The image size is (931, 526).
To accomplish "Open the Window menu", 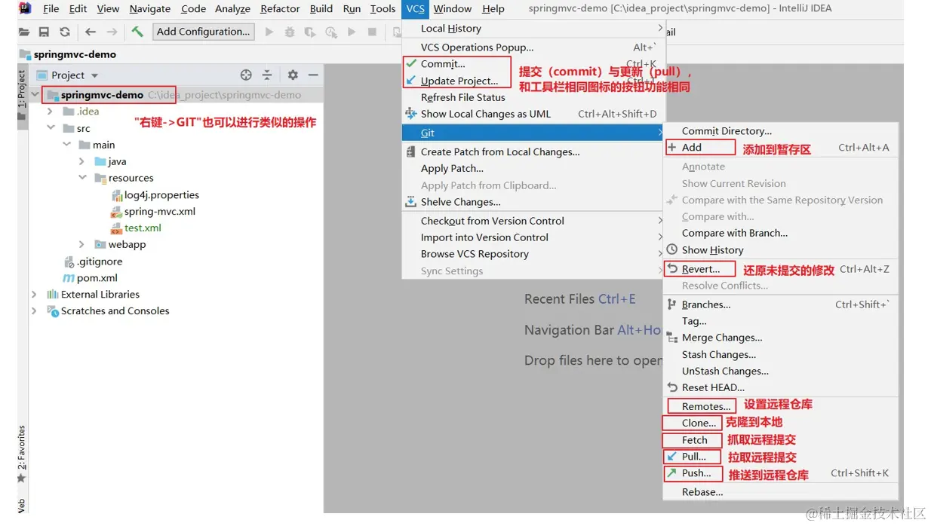I will pyautogui.click(x=453, y=9).
